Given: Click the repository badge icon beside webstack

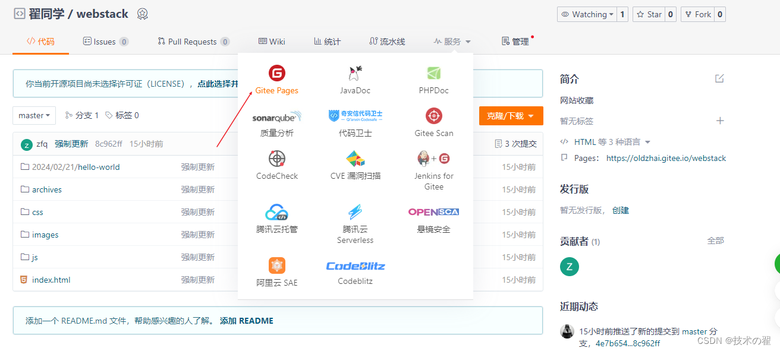Looking at the screenshot, I should [142, 14].
